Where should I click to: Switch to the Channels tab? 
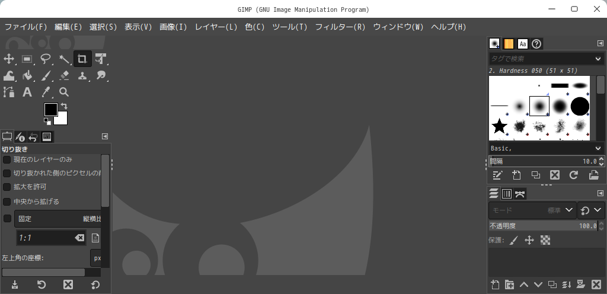point(507,194)
